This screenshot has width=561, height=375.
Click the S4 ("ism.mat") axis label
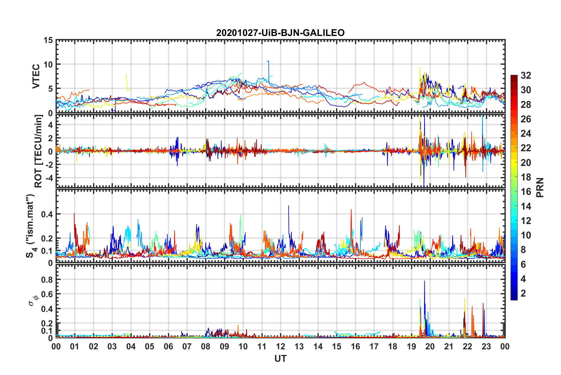point(31,226)
